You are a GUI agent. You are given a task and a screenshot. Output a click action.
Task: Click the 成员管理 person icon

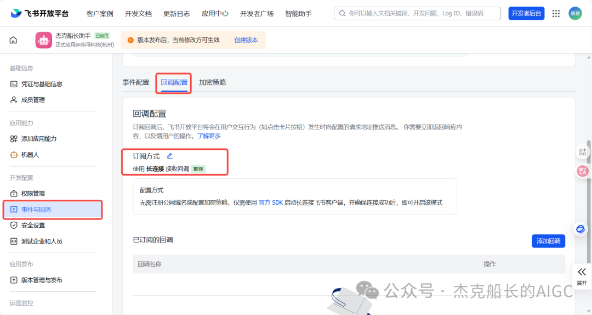tap(14, 100)
